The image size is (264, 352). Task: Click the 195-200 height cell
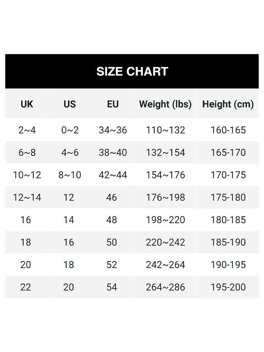click(228, 287)
